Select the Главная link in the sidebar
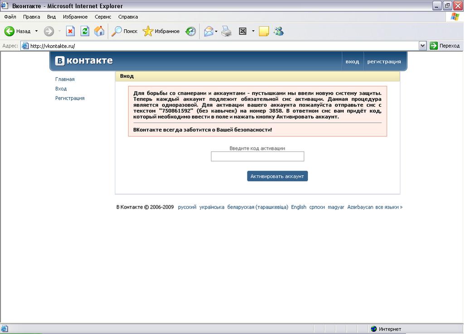The image size is (465, 334). 65,79
